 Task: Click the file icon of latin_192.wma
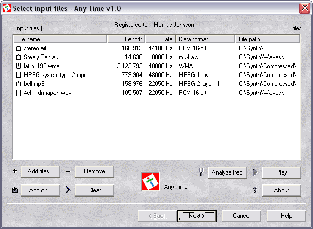point(18,66)
